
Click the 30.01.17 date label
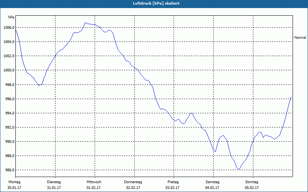[14, 188]
